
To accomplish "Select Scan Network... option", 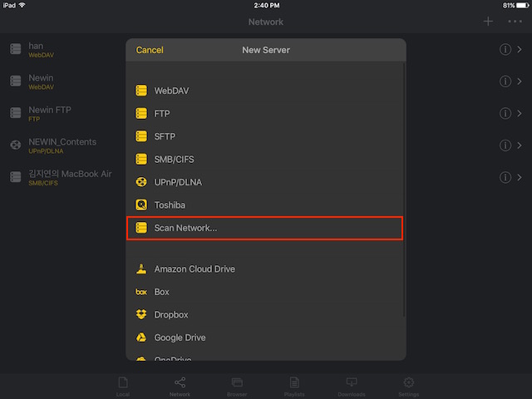I will pos(264,228).
